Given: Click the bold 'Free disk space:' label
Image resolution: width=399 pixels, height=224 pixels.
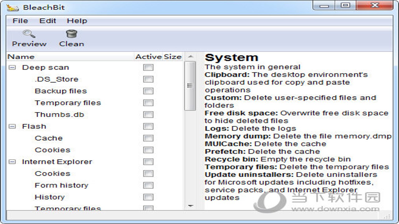Looking at the screenshot, I should coord(242,113).
